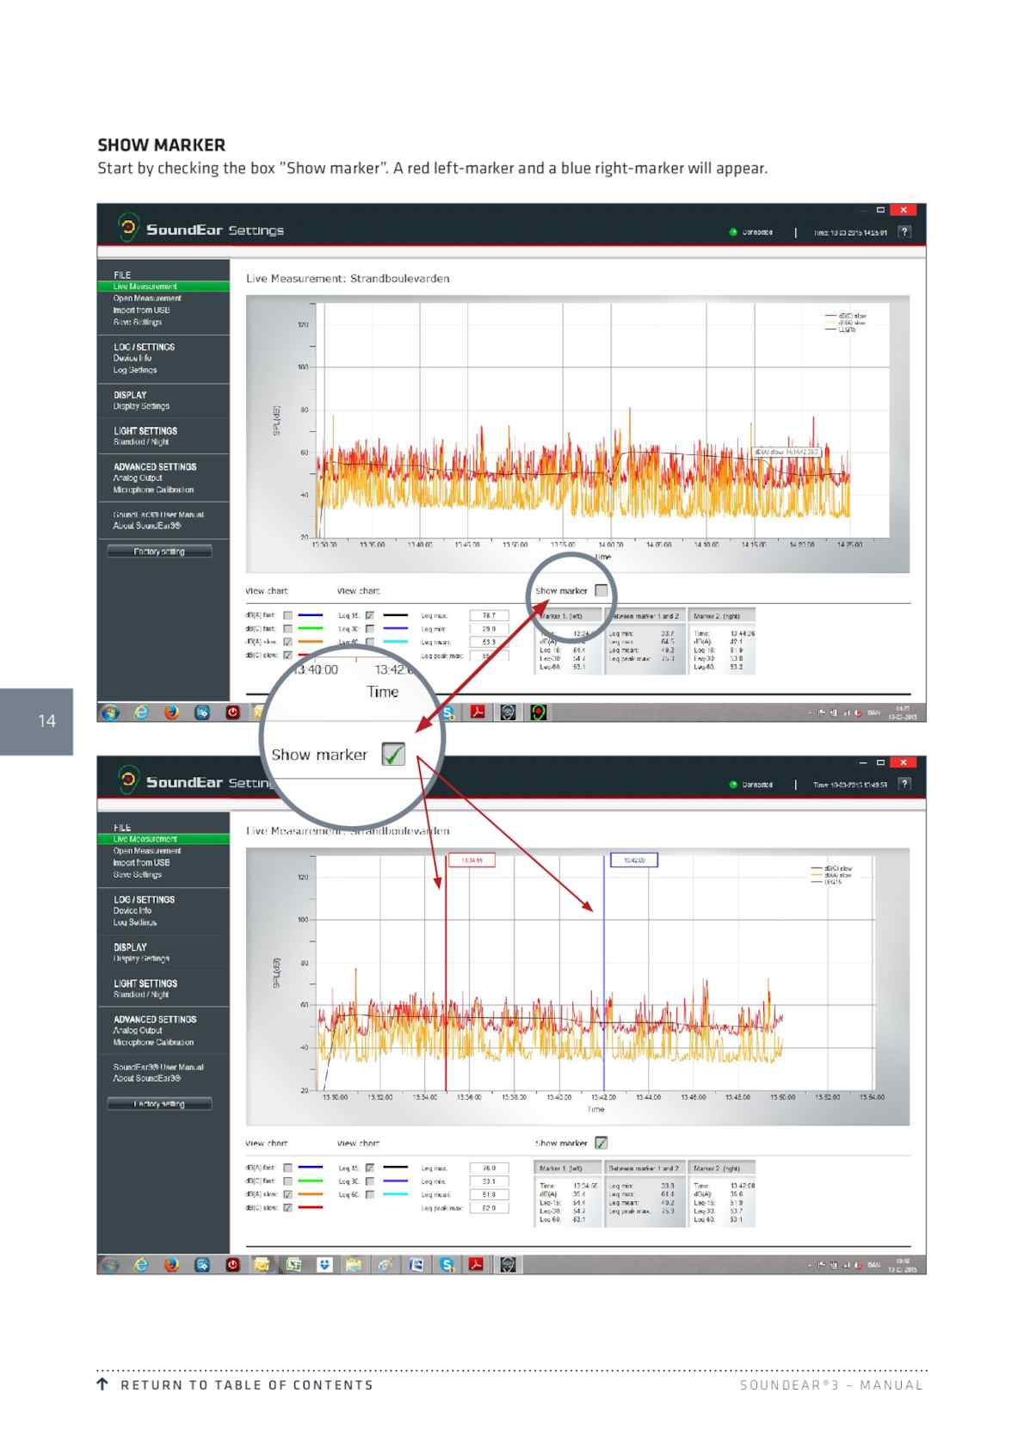Open Excel from the lower taskbar
Viewport: 1024px width, 1449px height.
point(293,1264)
